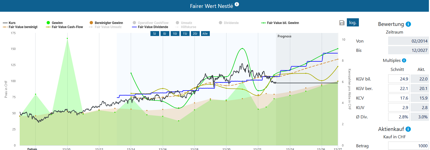Edit the Betrag field showing 1000
This screenshot has height=150, width=430.
(x=408, y=146)
